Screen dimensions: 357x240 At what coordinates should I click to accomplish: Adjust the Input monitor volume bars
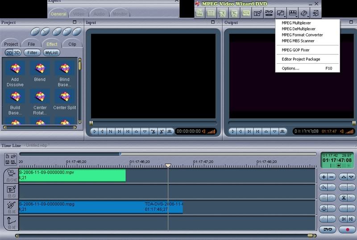pos(211,131)
